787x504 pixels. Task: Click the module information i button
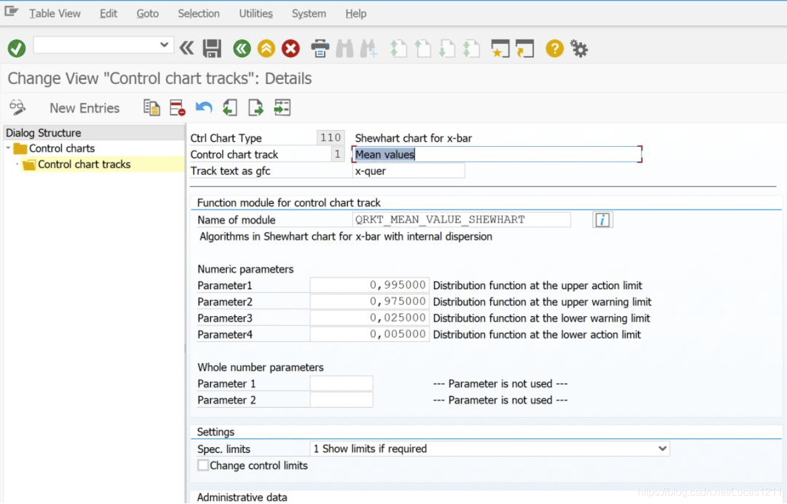(x=603, y=220)
